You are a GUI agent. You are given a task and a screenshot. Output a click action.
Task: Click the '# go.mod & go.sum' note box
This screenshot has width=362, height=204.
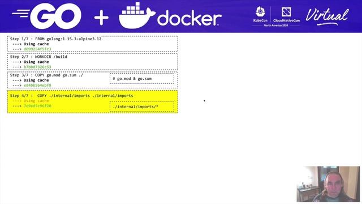click(x=142, y=79)
